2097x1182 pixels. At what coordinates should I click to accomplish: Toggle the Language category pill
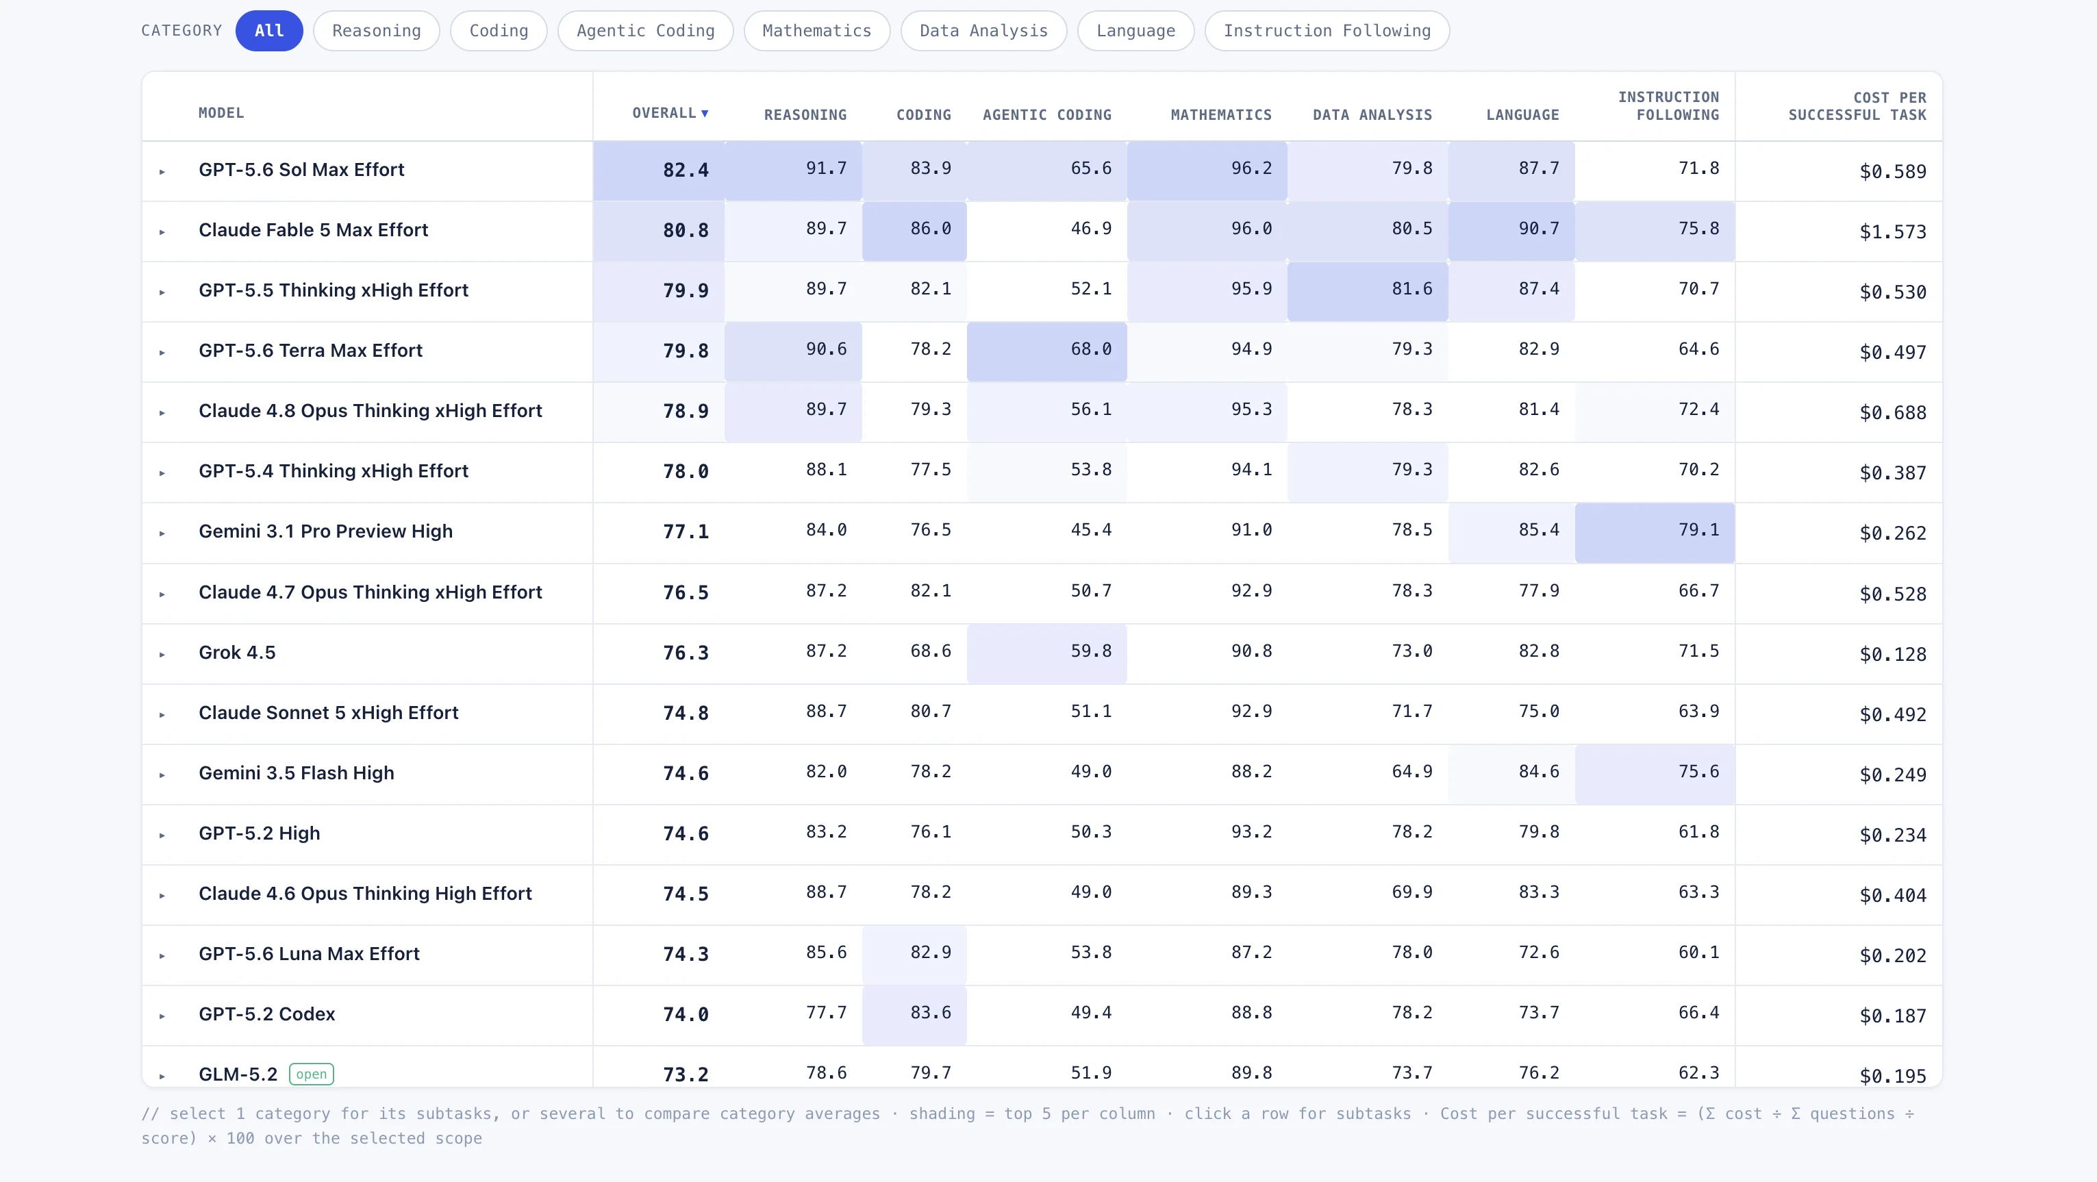[1135, 31]
